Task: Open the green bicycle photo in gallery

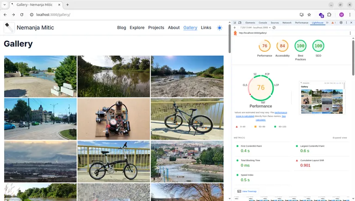Action: tap(187, 119)
